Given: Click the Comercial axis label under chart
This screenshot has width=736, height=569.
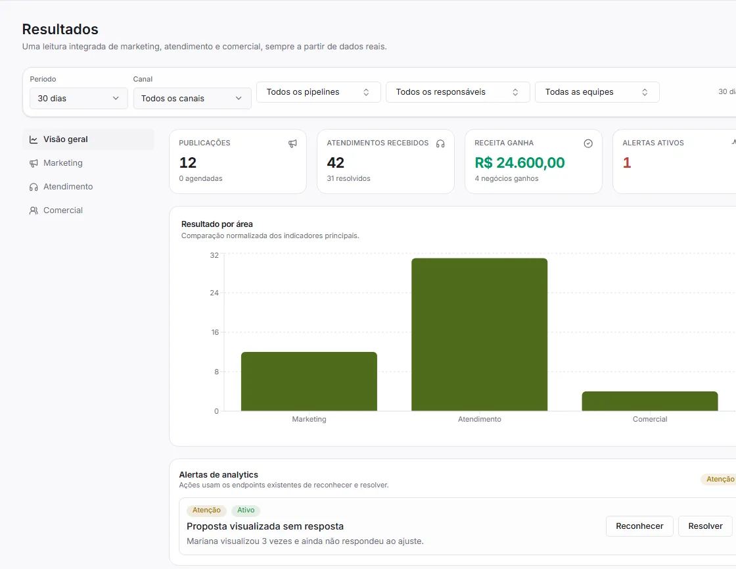Looking at the screenshot, I should [x=650, y=419].
